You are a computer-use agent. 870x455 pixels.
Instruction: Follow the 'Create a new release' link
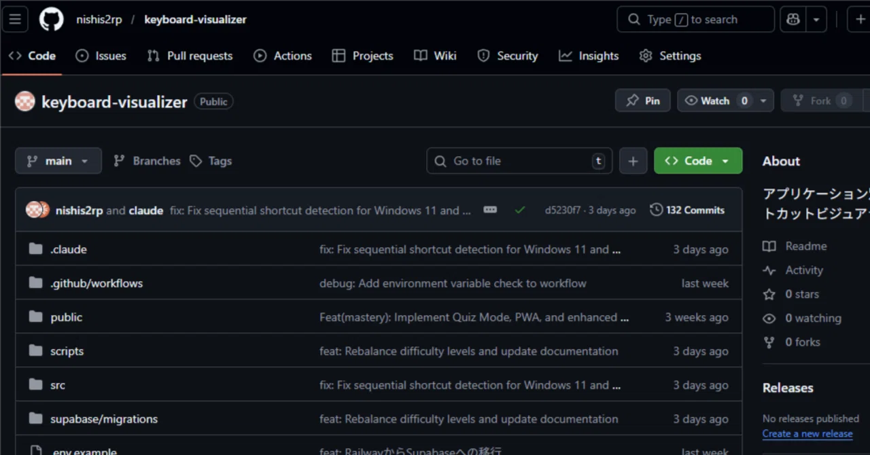click(807, 434)
